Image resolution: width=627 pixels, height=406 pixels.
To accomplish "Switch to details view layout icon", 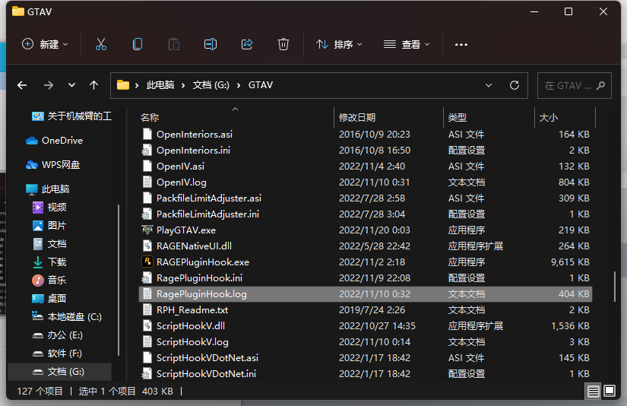I will pos(593,391).
